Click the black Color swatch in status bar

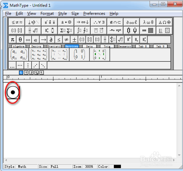point(117,167)
